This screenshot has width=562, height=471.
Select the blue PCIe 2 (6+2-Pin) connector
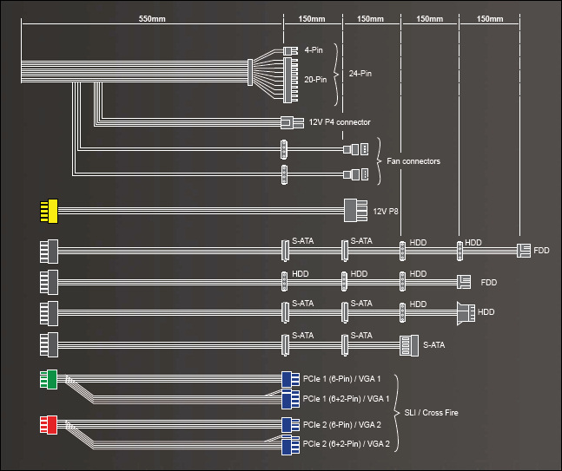click(291, 445)
